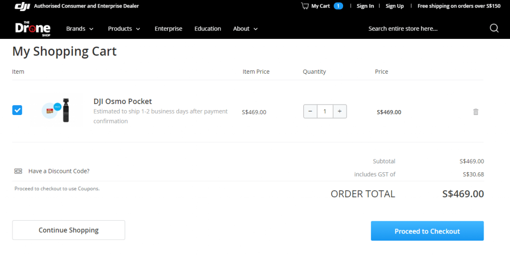Click the discount coupon ticket icon

[18, 171]
